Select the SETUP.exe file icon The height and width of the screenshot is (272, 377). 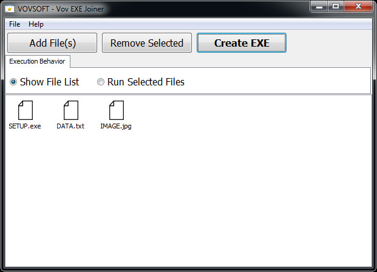(x=25, y=110)
